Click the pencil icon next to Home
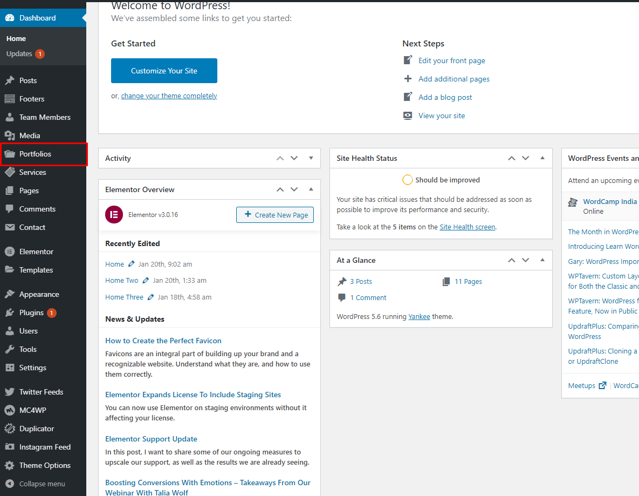The height and width of the screenshot is (496, 639). pos(131,264)
